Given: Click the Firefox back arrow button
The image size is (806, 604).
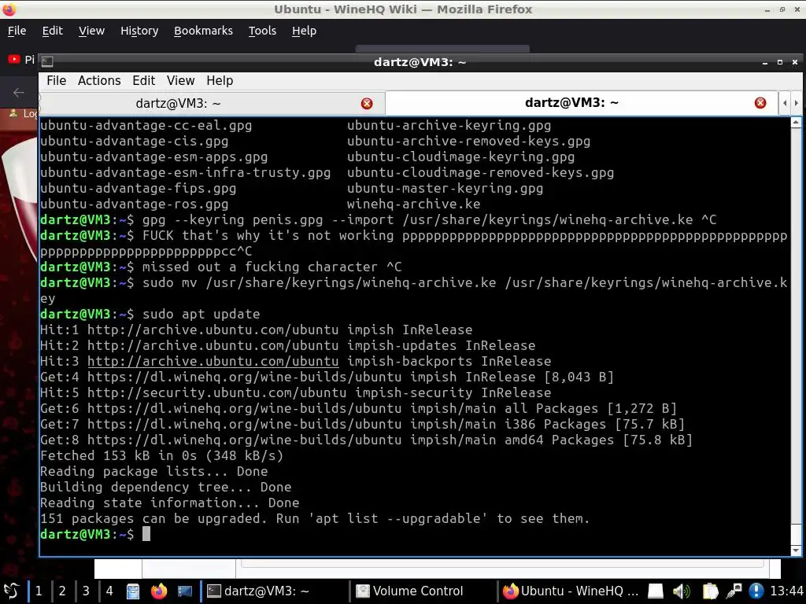Looking at the screenshot, I should click(x=19, y=93).
